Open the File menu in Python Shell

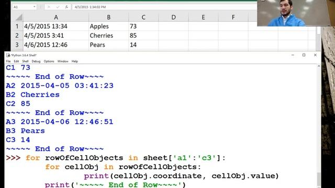[8, 62]
